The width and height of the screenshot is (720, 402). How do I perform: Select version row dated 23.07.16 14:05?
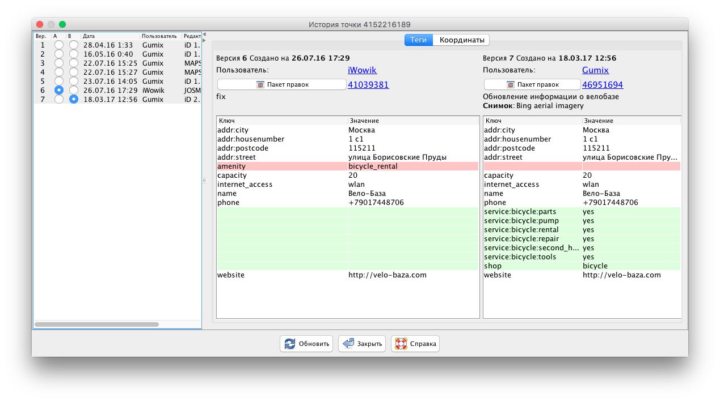click(x=117, y=82)
